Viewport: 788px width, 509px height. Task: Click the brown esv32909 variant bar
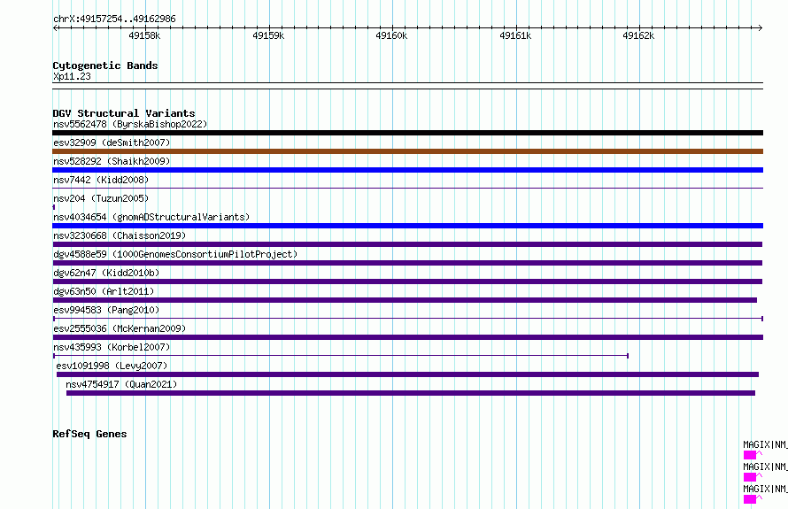pos(407,151)
